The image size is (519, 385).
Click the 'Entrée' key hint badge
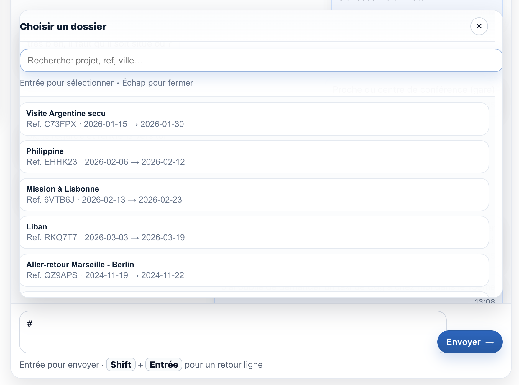(164, 364)
